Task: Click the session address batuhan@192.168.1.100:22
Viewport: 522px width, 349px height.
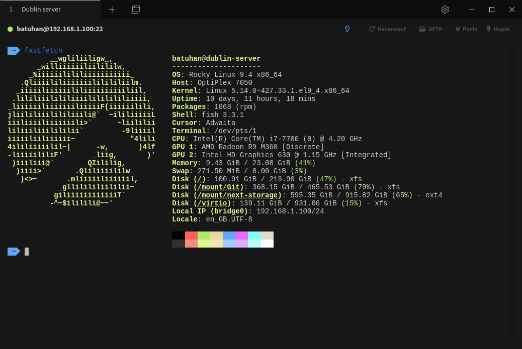Action: [60, 29]
